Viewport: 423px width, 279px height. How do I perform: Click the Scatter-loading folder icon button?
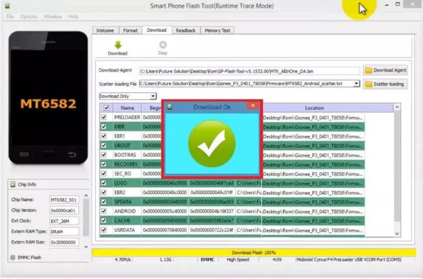(x=385, y=84)
